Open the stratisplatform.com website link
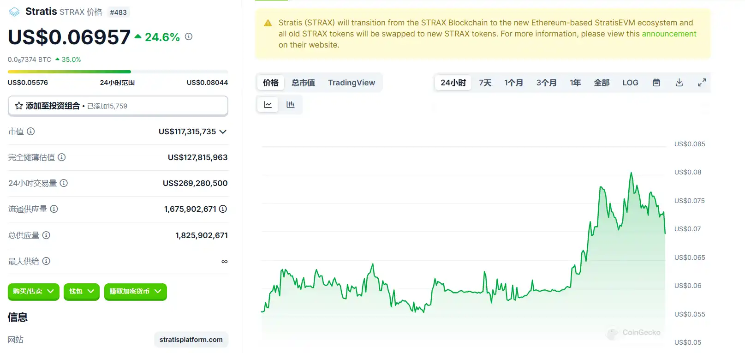This screenshot has height=353, width=745. click(x=191, y=340)
